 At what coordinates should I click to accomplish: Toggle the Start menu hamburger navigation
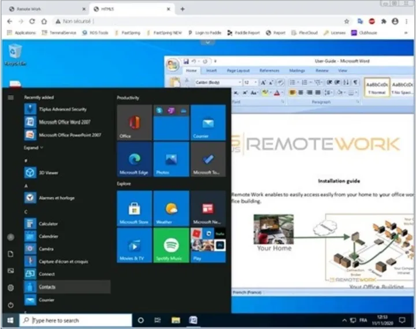coord(10,98)
